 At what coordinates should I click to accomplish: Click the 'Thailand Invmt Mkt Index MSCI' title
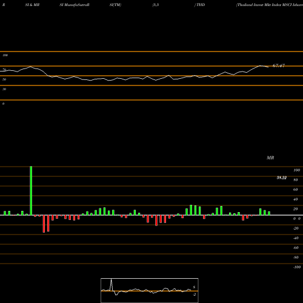(264, 5)
